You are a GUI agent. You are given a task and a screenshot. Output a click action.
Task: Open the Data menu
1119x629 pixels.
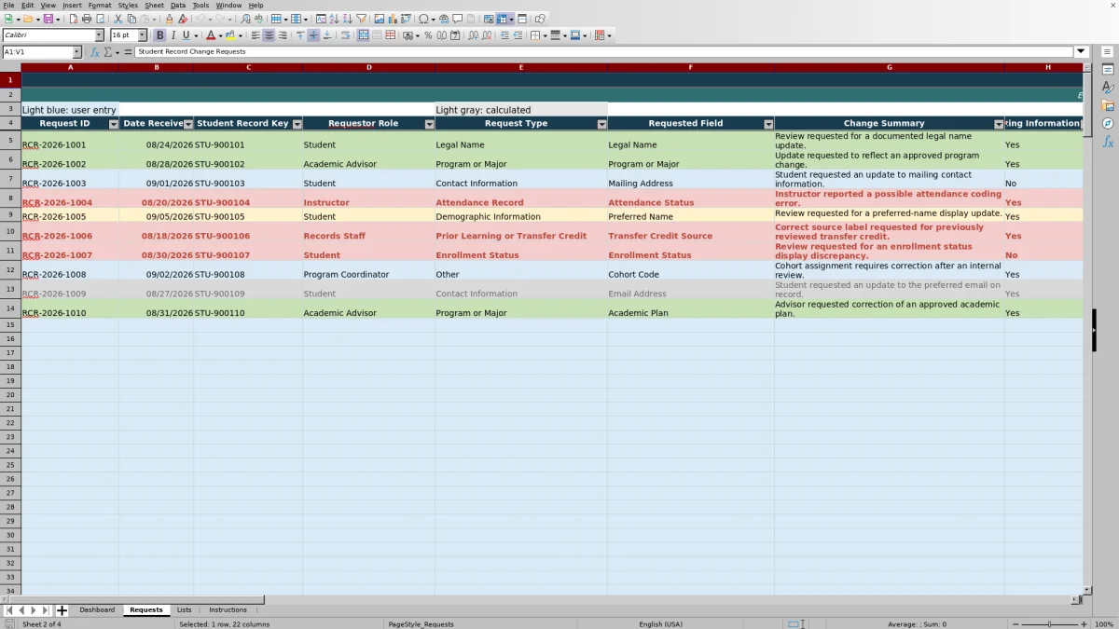177,6
